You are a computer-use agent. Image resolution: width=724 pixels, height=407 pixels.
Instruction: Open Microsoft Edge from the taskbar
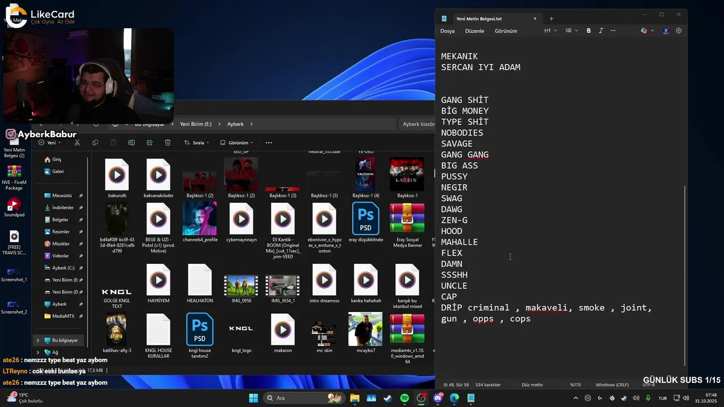click(454, 398)
